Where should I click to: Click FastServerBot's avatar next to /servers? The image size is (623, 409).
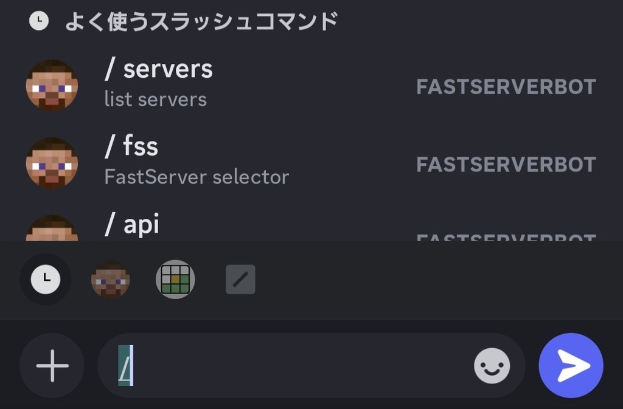52,85
